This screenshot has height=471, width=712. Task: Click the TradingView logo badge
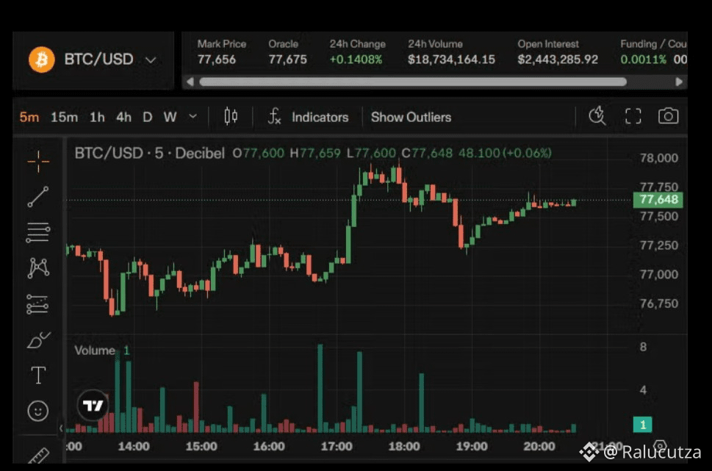point(93,405)
